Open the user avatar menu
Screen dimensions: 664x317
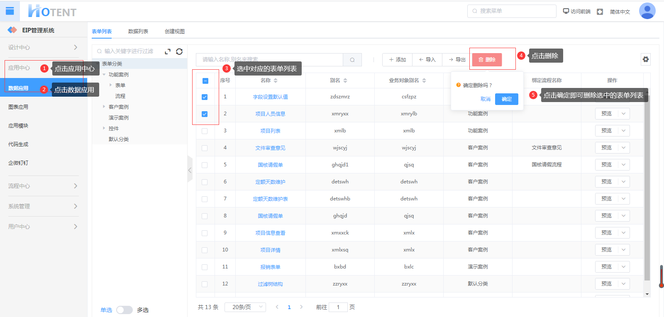[647, 11]
